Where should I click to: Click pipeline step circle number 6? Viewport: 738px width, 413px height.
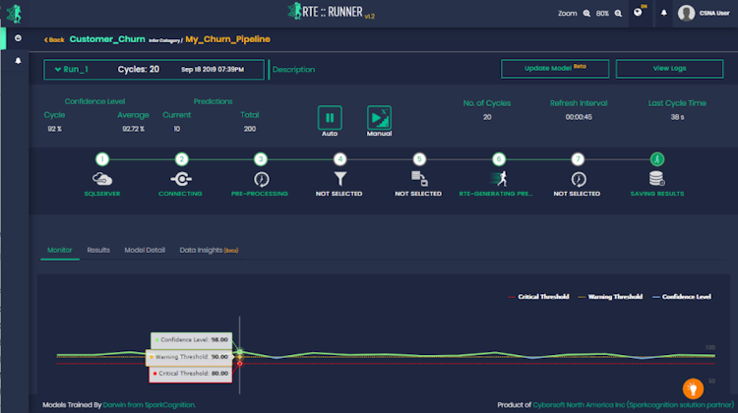[x=499, y=159]
